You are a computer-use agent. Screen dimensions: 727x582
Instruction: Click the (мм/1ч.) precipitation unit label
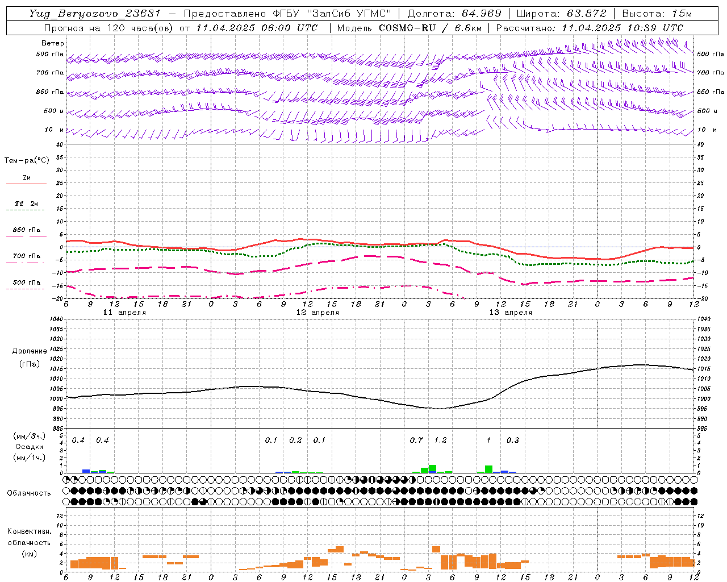pos(28,457)
